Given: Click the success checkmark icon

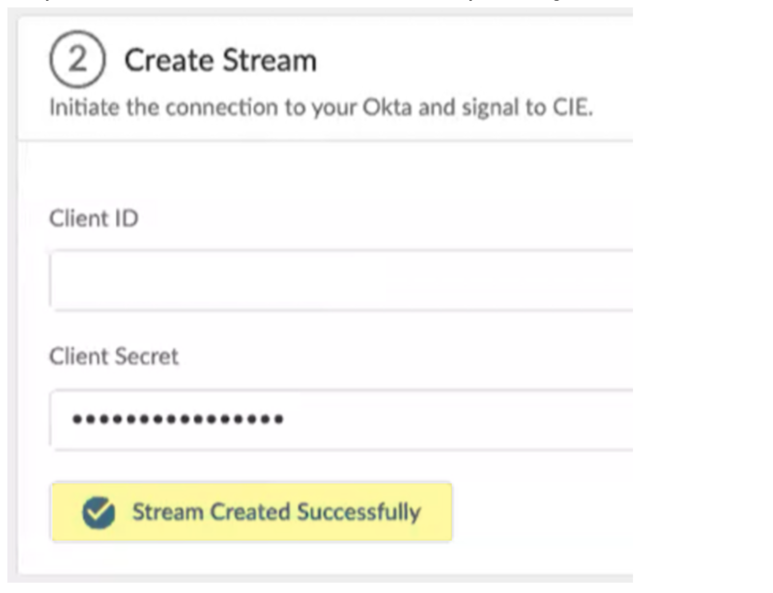Looking at the screenshot, I should 99,512.
